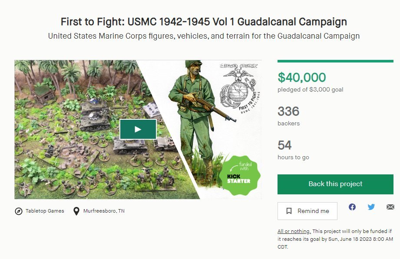
Task: Share the project on Twitter
Action: point(371,207)
